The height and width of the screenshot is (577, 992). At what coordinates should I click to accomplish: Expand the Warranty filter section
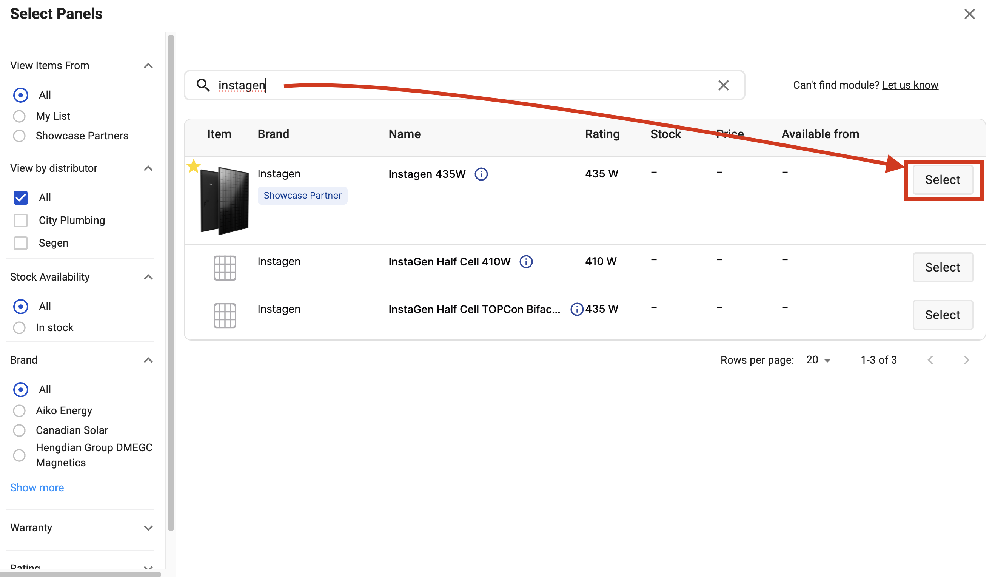point(148,528)
